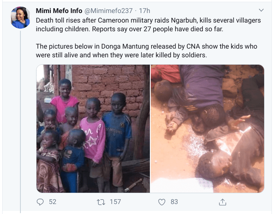This screenshot has height=214, width=278.
Task: Click the reply speech bubble icon
Action: point(40,202)
